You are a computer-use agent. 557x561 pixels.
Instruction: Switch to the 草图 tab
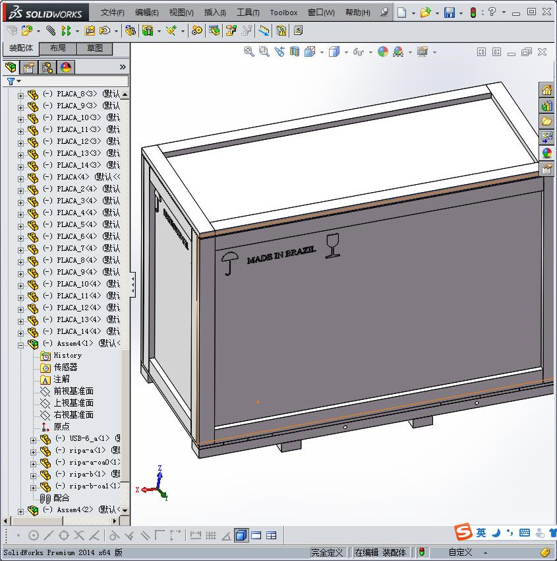point(95,48)
